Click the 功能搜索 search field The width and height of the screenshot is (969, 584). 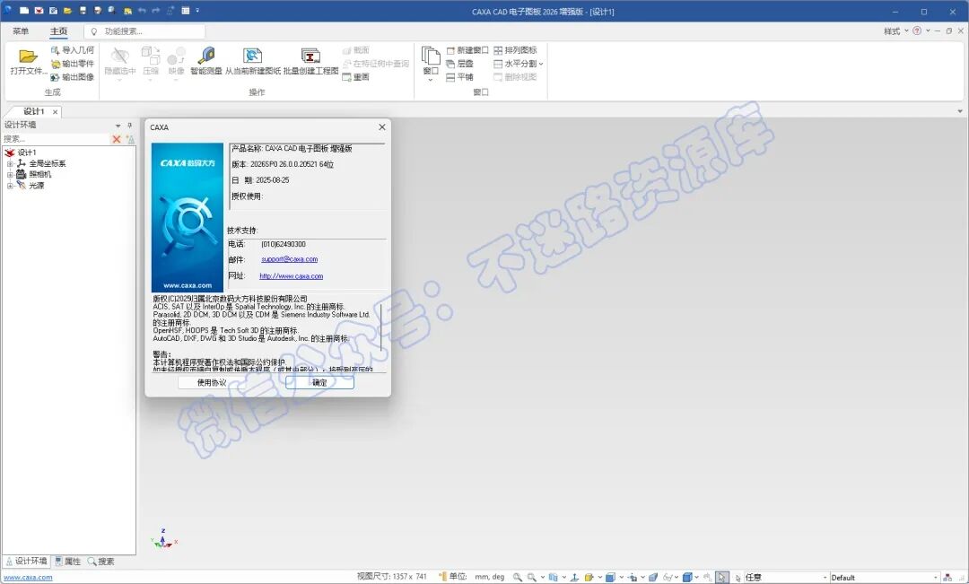[x=144, y=31]
